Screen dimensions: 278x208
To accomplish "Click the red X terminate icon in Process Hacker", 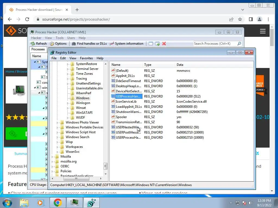I will click(164, 44).
